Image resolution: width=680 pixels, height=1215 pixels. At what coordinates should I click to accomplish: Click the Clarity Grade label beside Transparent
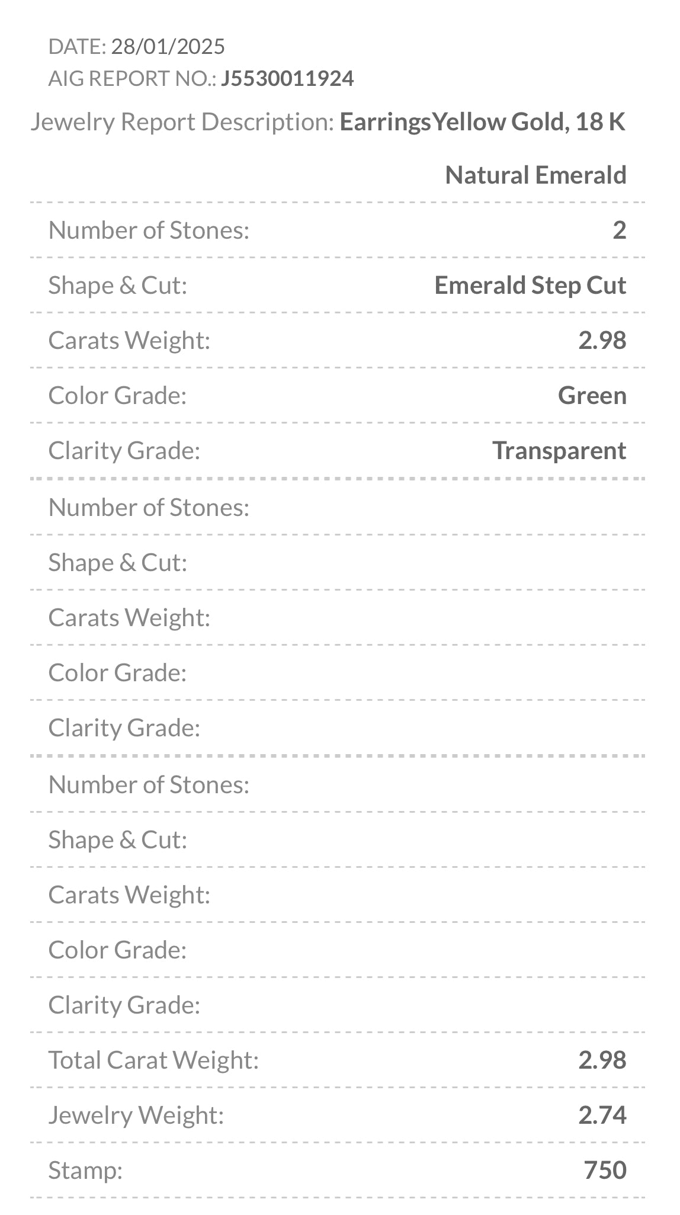coord(124,451)
